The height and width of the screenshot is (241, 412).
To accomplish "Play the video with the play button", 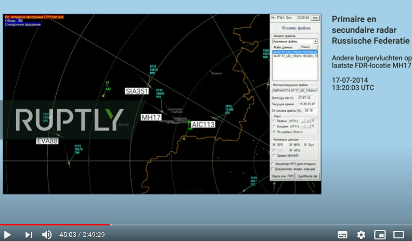I will [7, 234].
